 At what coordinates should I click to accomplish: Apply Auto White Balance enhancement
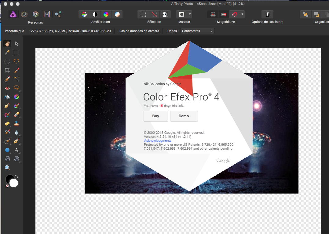coord(117,14)
